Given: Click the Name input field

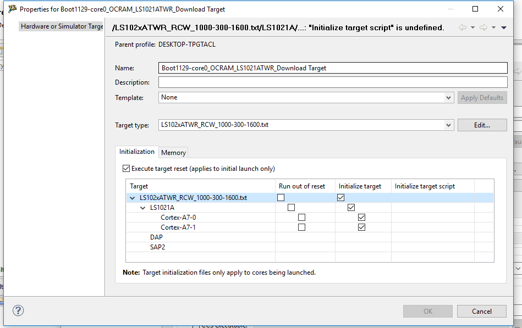Looking at the screenshot, I should [x=333, y=68].
